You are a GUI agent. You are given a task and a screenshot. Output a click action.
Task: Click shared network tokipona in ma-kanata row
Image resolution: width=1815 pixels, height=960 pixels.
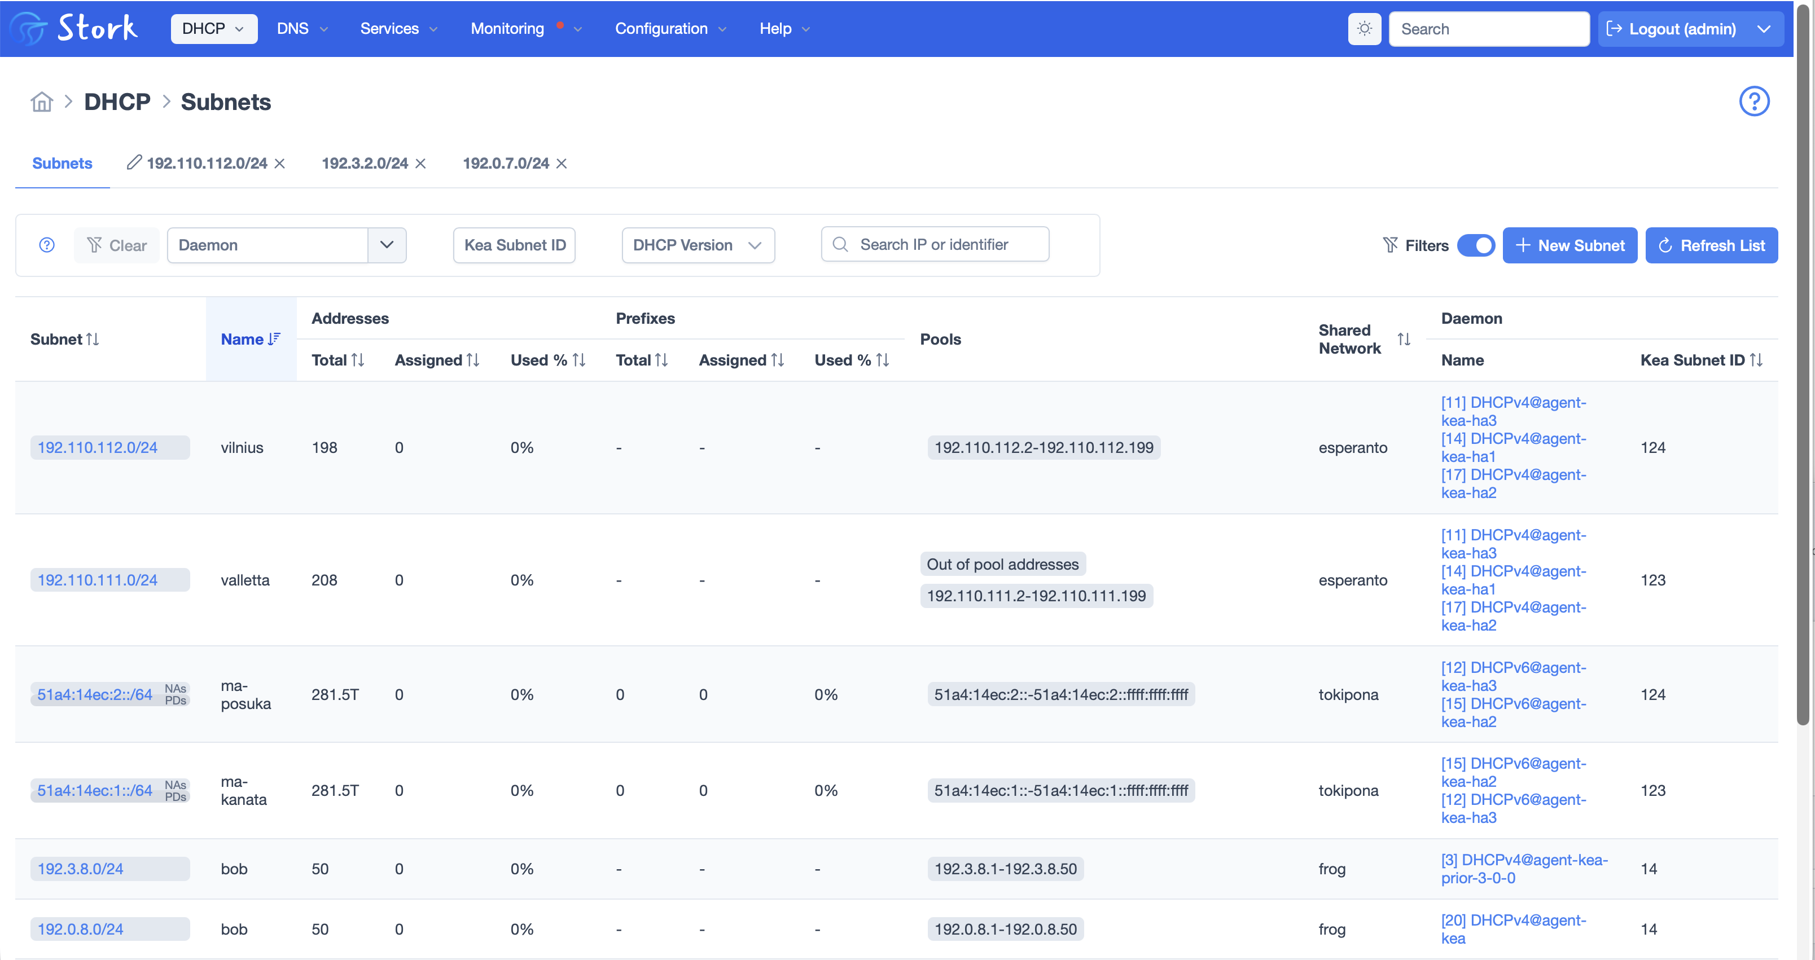[1348, 790]
